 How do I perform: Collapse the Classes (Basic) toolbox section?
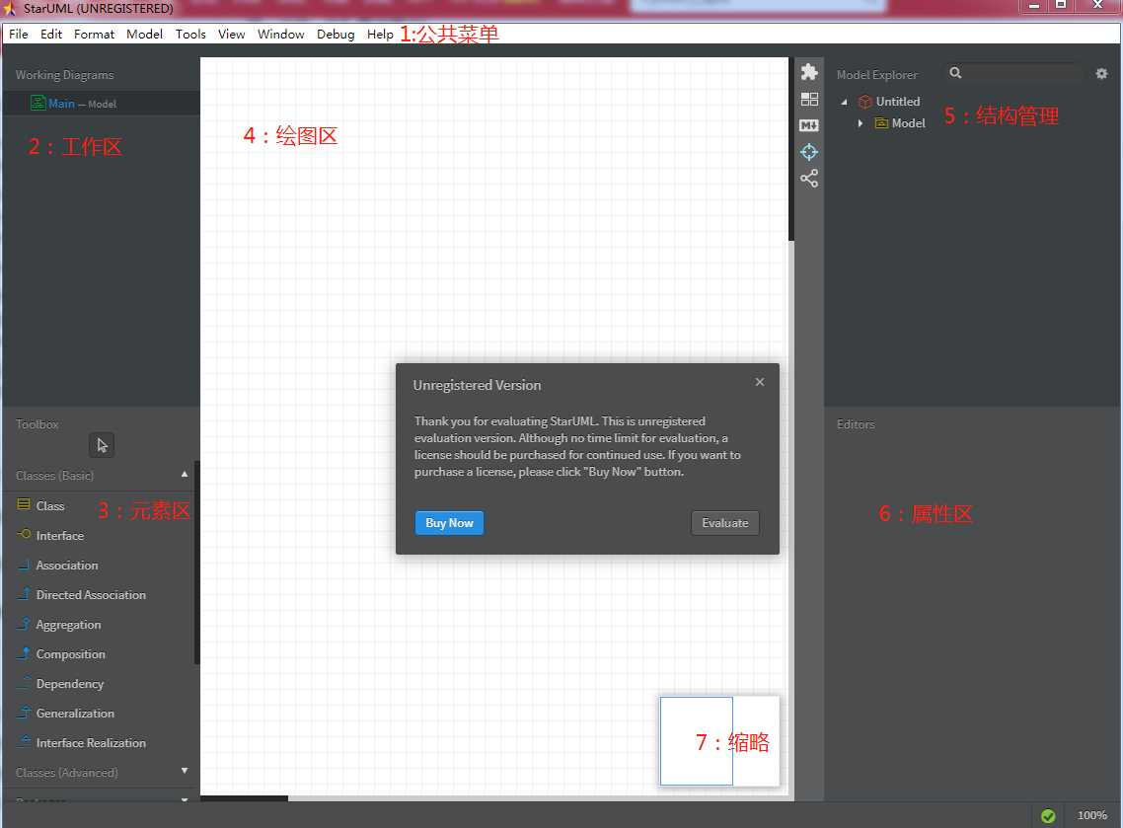(x=185, y=474)
